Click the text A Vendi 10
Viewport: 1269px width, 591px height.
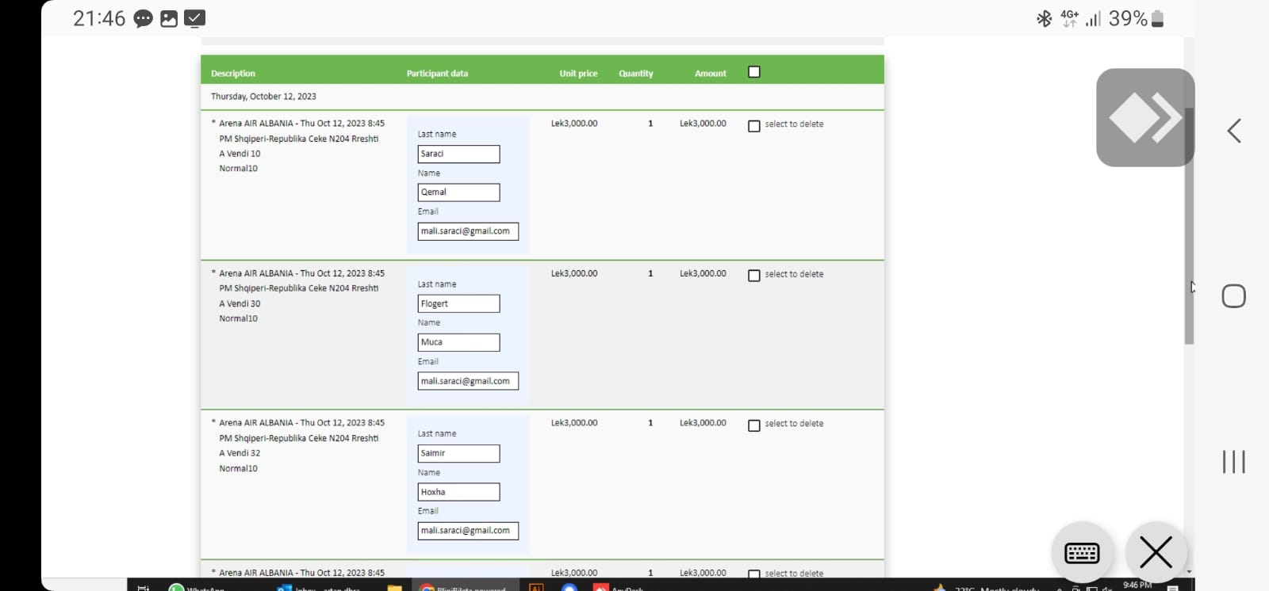(240, 154)
